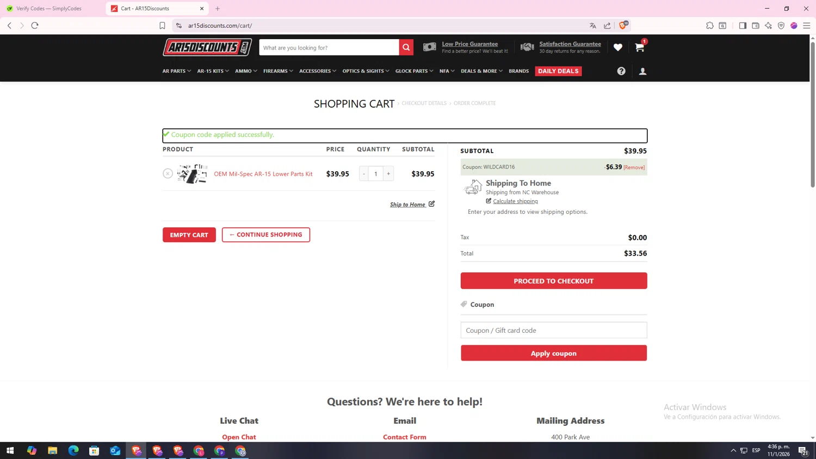Bookmark this page icon
Viewport: 816px width, 459px height.
162,26
